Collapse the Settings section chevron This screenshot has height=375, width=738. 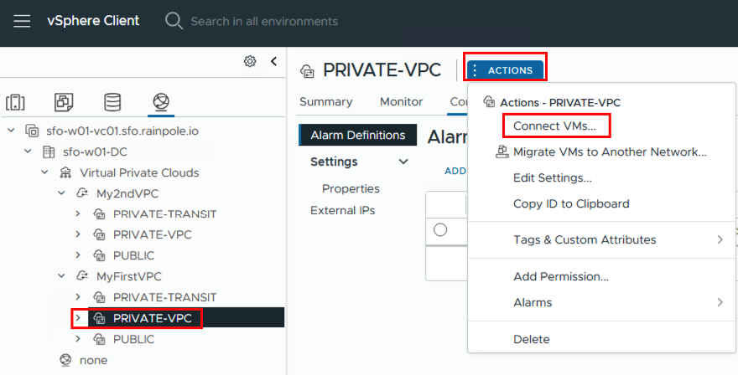(403, 162)
